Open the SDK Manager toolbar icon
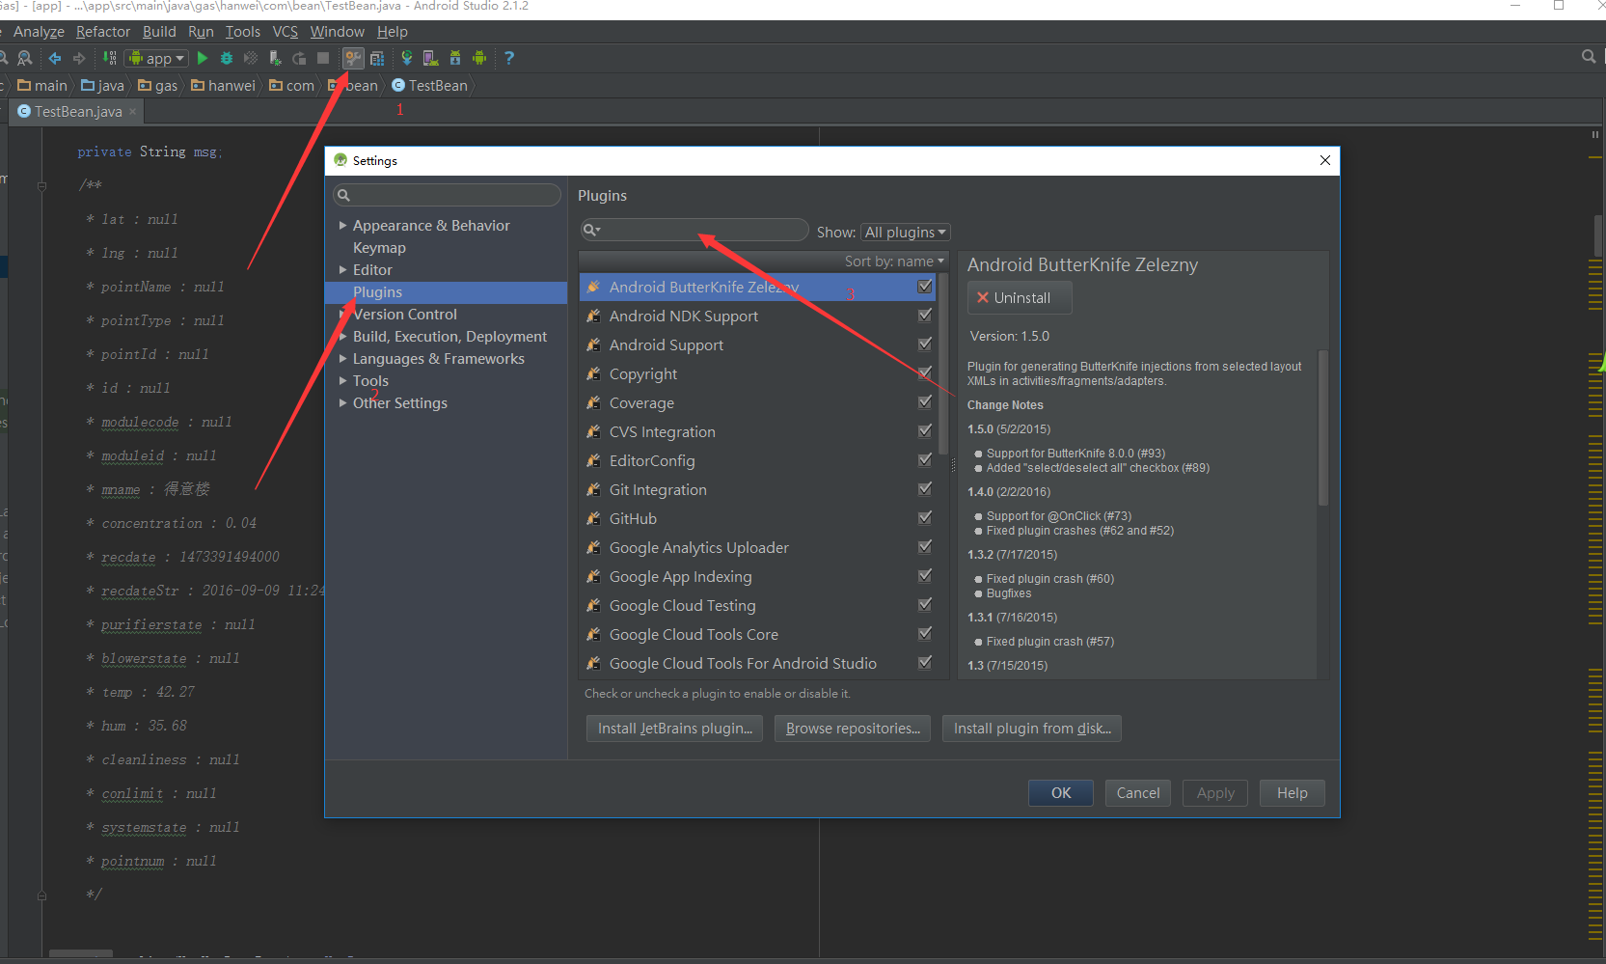 click(455, 58)
